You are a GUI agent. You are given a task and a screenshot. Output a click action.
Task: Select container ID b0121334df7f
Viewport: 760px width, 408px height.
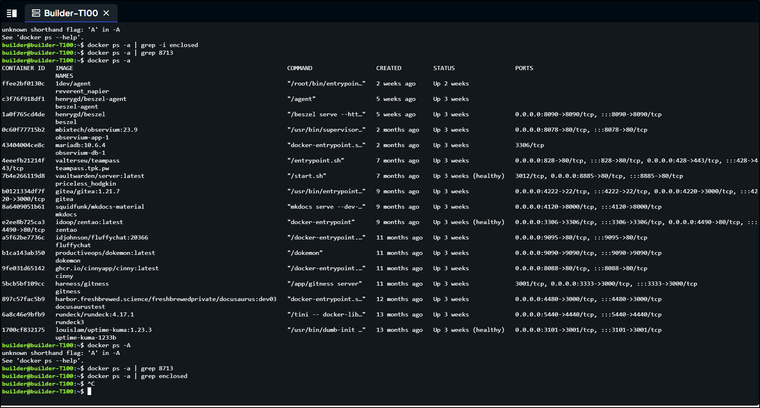click(x=24, y=191)
